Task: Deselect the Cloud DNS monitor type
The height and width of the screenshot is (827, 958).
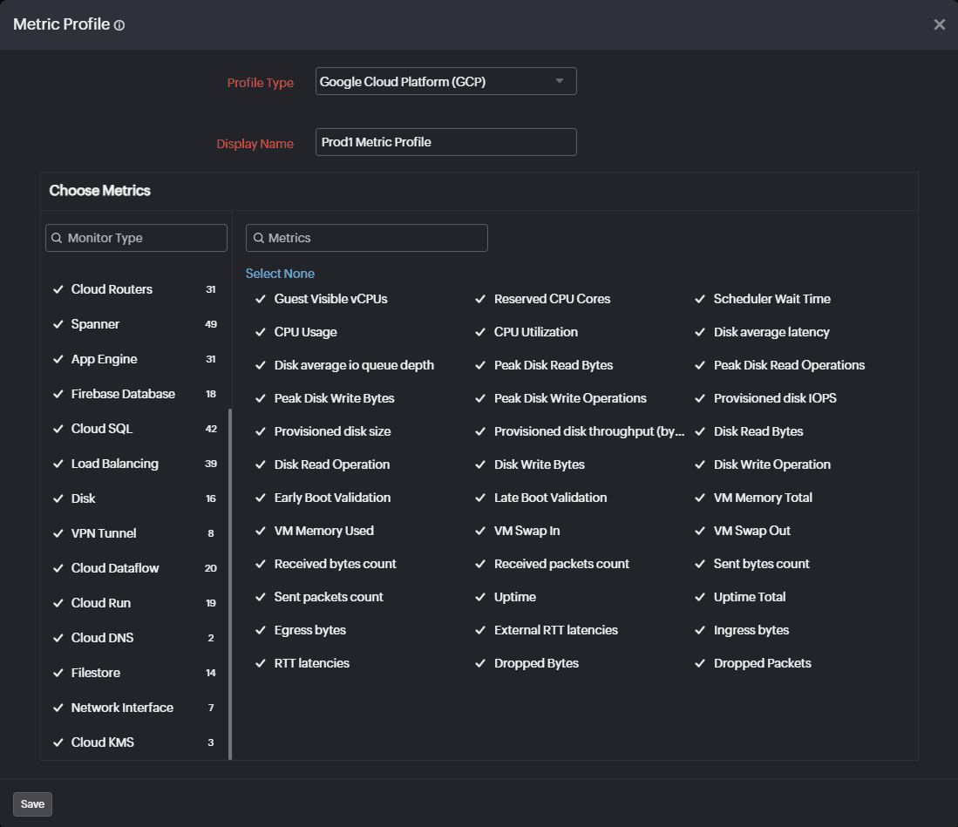Action: click(x=58, y=637)
